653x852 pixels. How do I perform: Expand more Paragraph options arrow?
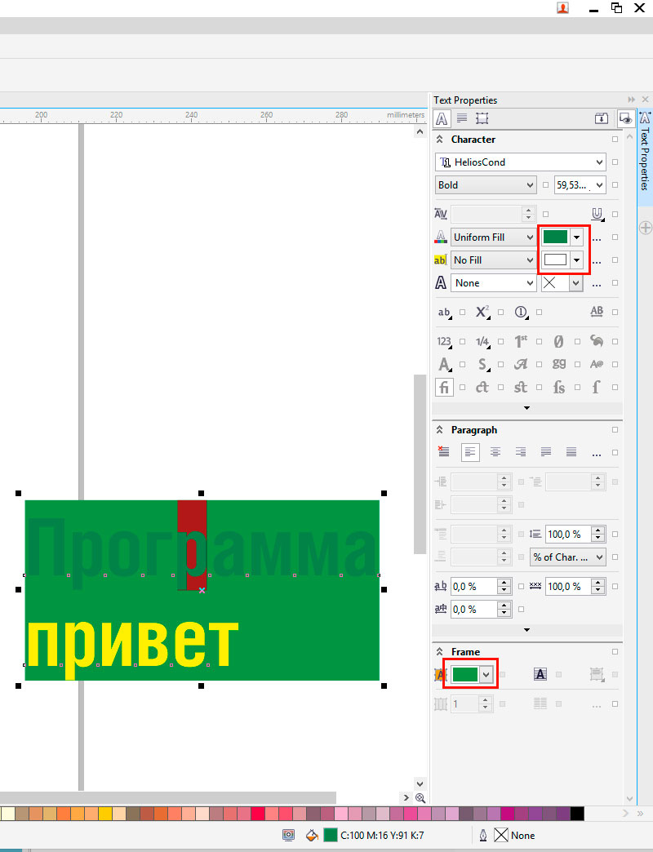click(x=526, y=630)
